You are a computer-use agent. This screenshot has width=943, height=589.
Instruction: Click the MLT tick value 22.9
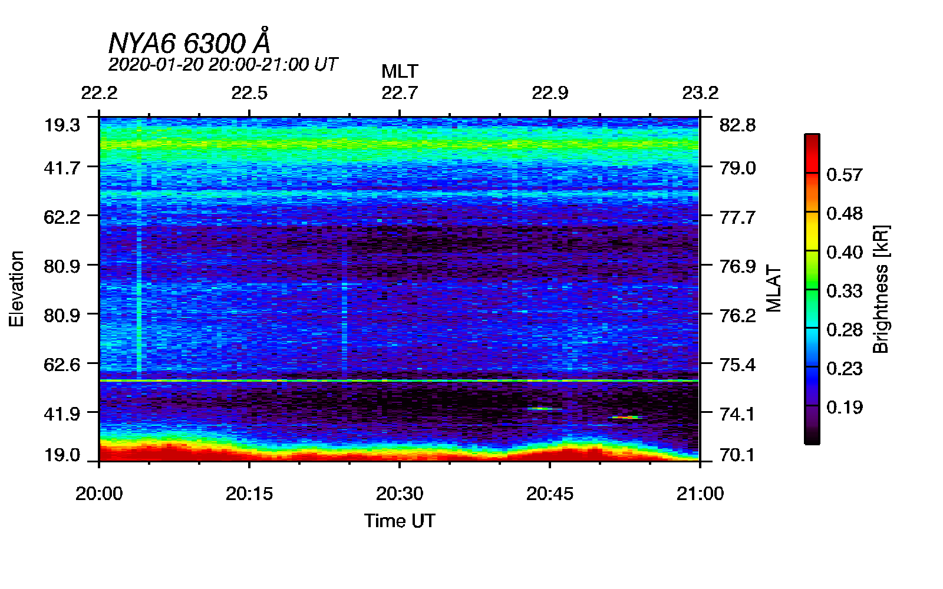[x=550, y=93]
